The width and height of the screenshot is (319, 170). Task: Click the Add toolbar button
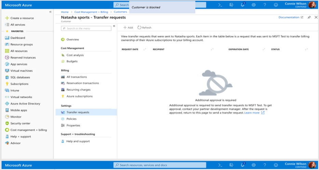click(x=128, y=27)
